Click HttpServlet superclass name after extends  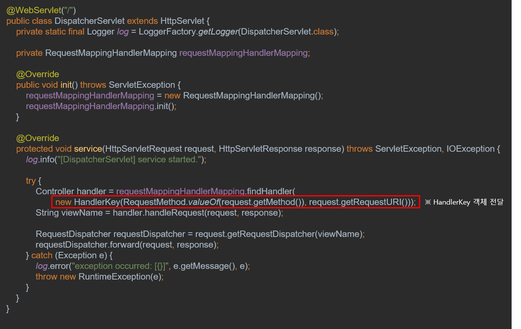tap(182, 21)
